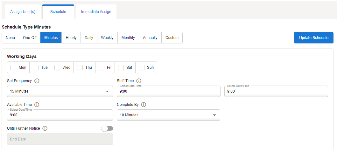
Task: Click the first Shift Time input field
Action: [x=168, y=91]
